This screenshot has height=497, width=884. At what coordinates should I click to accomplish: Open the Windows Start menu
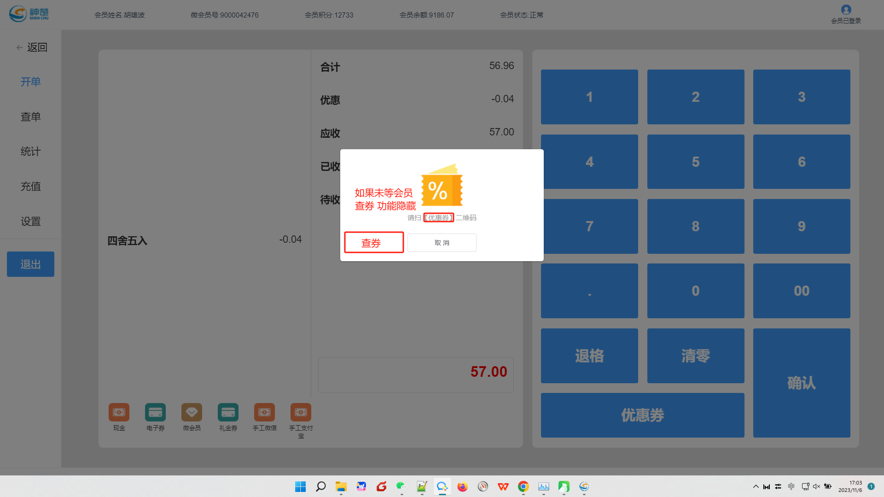coord(300,486)
